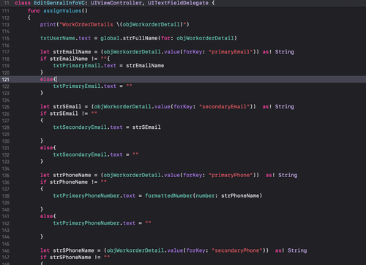Click txtUserName on line 115

(x=58, y=38)
